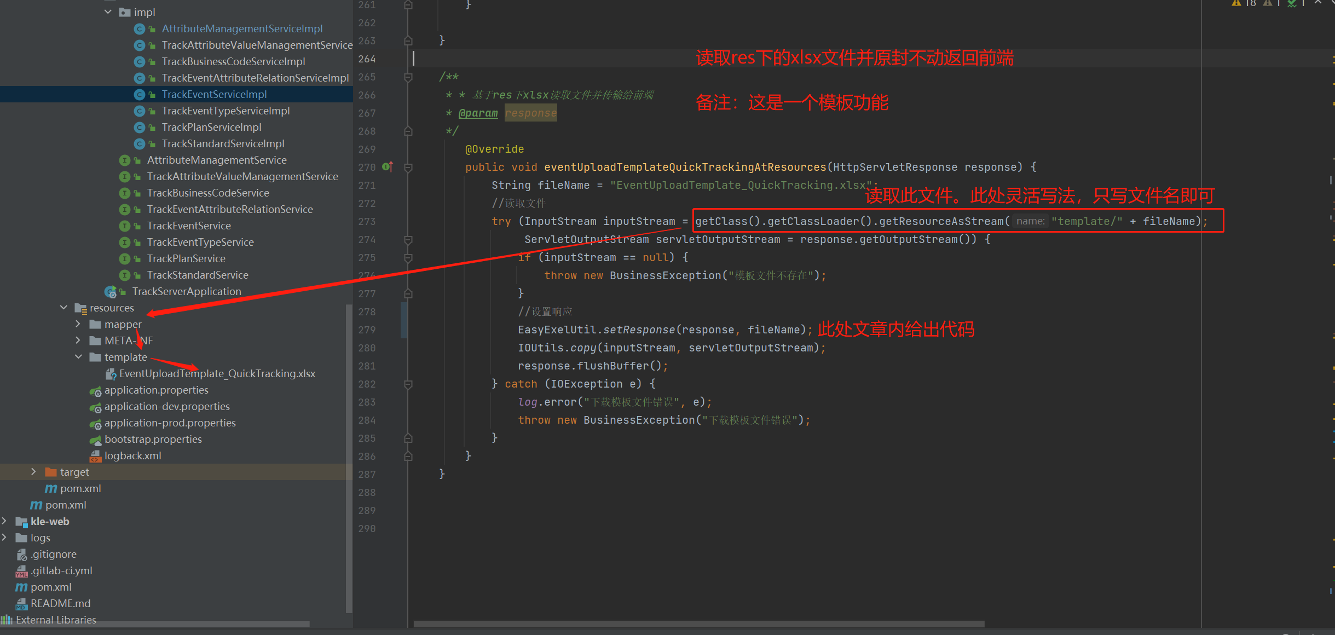
Task: Click the Maven icon of root pom.xml
Action: 21,587
